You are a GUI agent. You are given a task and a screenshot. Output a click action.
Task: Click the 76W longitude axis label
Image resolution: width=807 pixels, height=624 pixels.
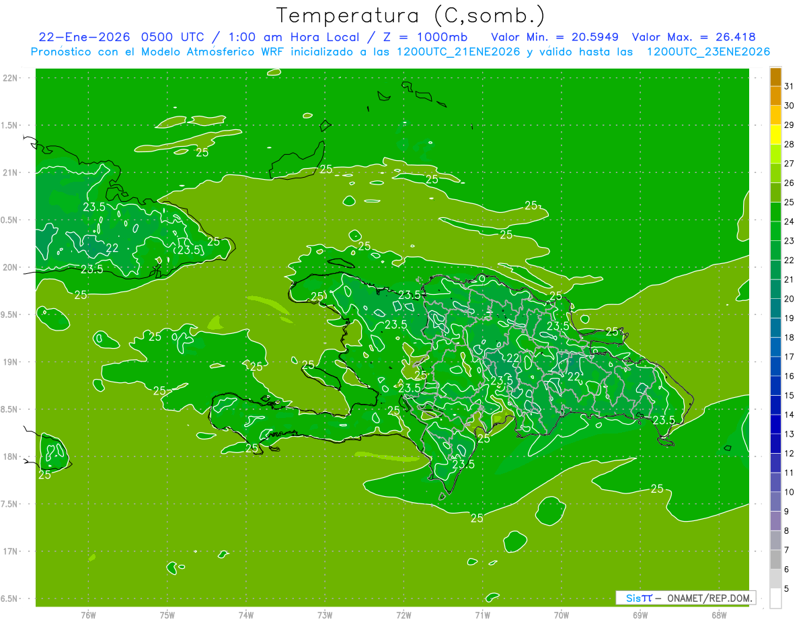tap(88, 615)
